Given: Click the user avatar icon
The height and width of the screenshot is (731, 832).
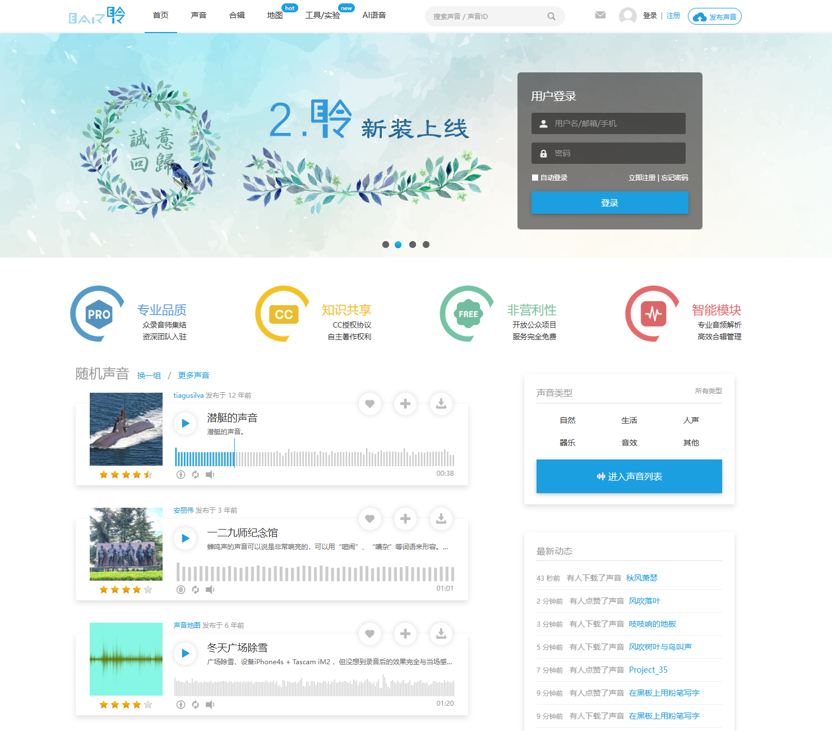Looking at the screenshot, I should pyautogui.click(x=627, y=16).
